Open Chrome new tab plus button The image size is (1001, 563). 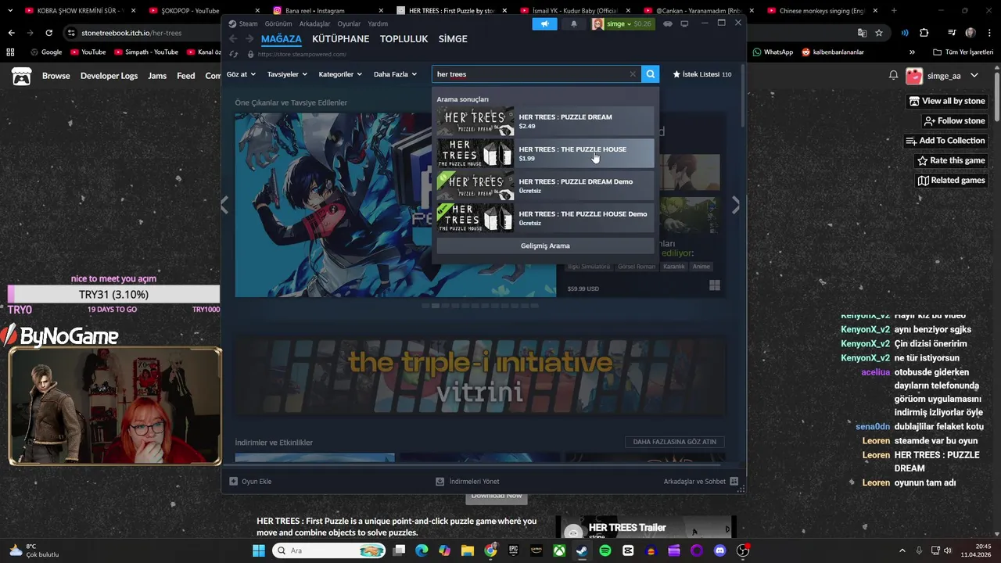pyautogui.click(x=894, y=11)
